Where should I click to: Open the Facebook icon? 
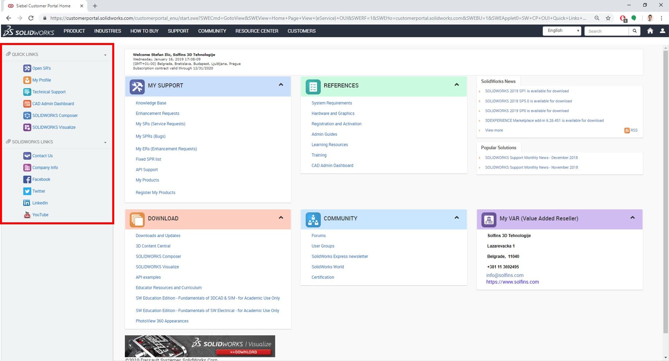point(27,179)
